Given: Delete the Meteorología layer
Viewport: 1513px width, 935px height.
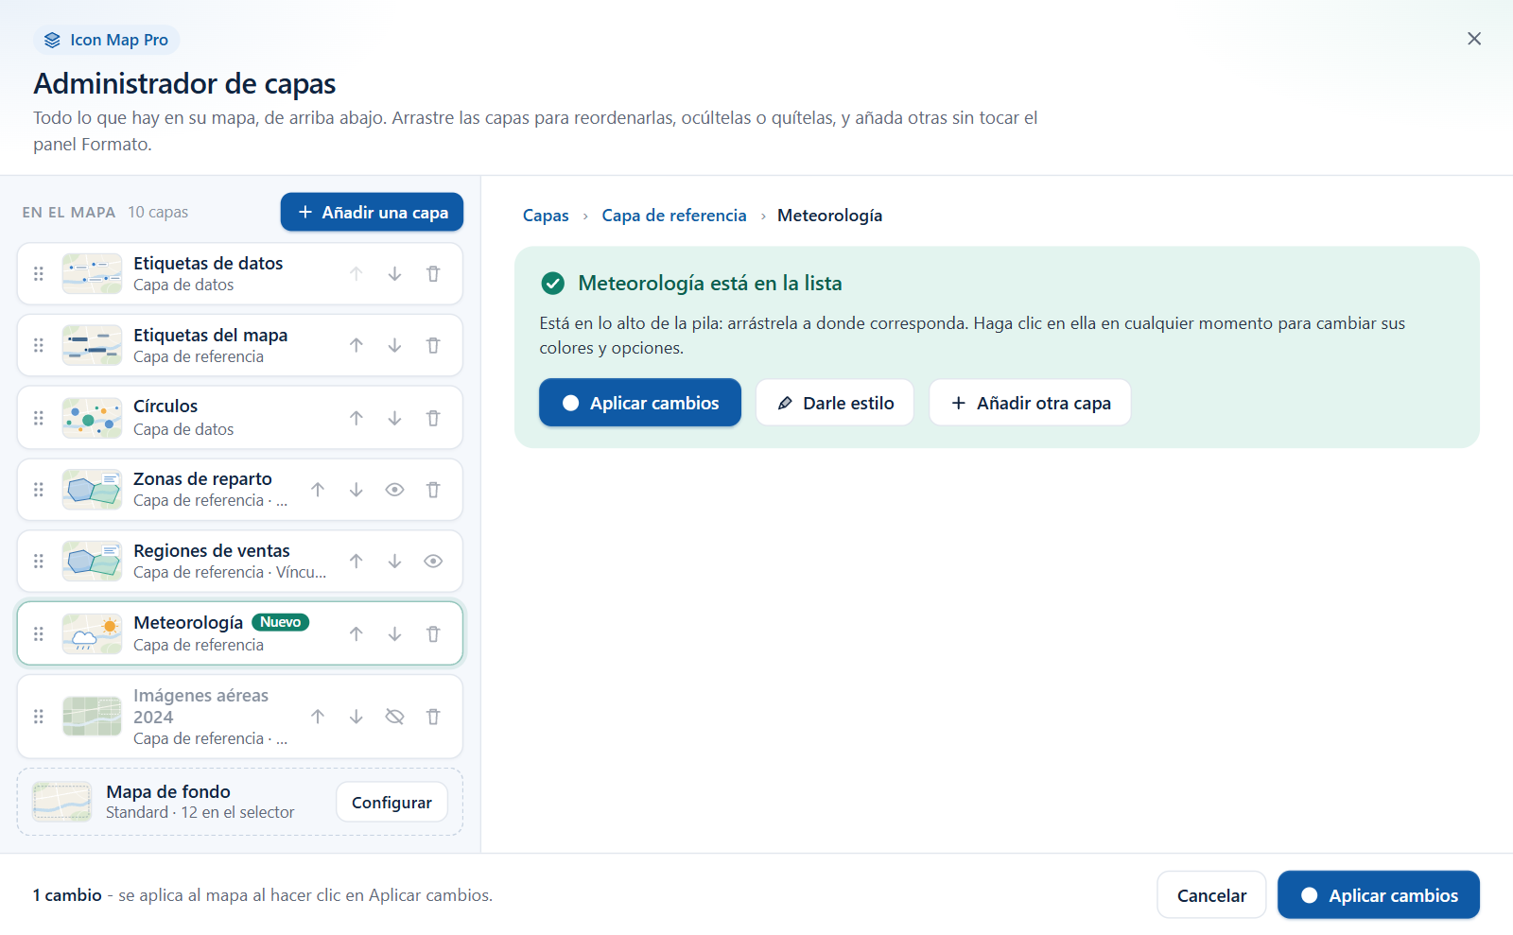Looking at the screenshot, I should point(433,634).
